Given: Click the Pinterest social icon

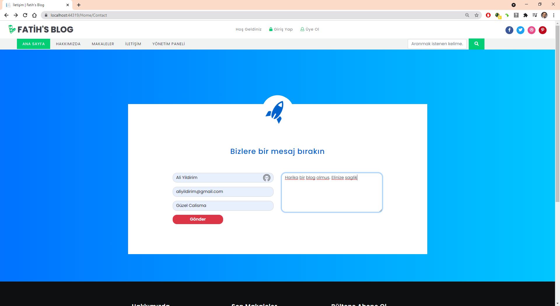Looking at the screenshot, I should [x=542, y=30].
